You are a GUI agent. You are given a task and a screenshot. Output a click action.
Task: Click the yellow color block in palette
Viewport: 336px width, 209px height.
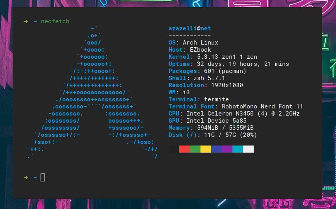point(206,149)
